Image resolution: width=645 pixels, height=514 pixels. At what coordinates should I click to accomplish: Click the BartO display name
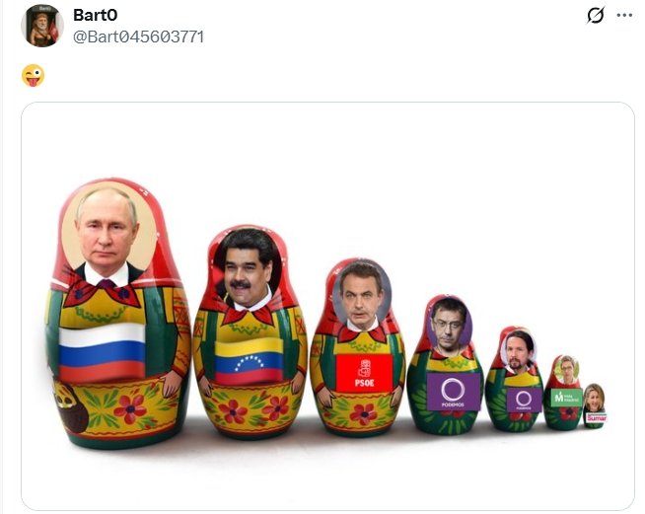tap(96, 15)
